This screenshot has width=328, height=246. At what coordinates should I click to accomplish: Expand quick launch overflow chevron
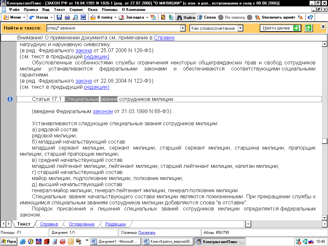pyautogui.click(x=87, y=240)
